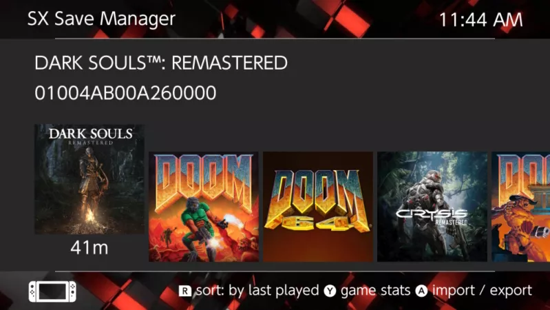Viewport: 550px width, 310px height.
Task: Select the Dark Souls Remastered game tile
Action: [89, 179]
